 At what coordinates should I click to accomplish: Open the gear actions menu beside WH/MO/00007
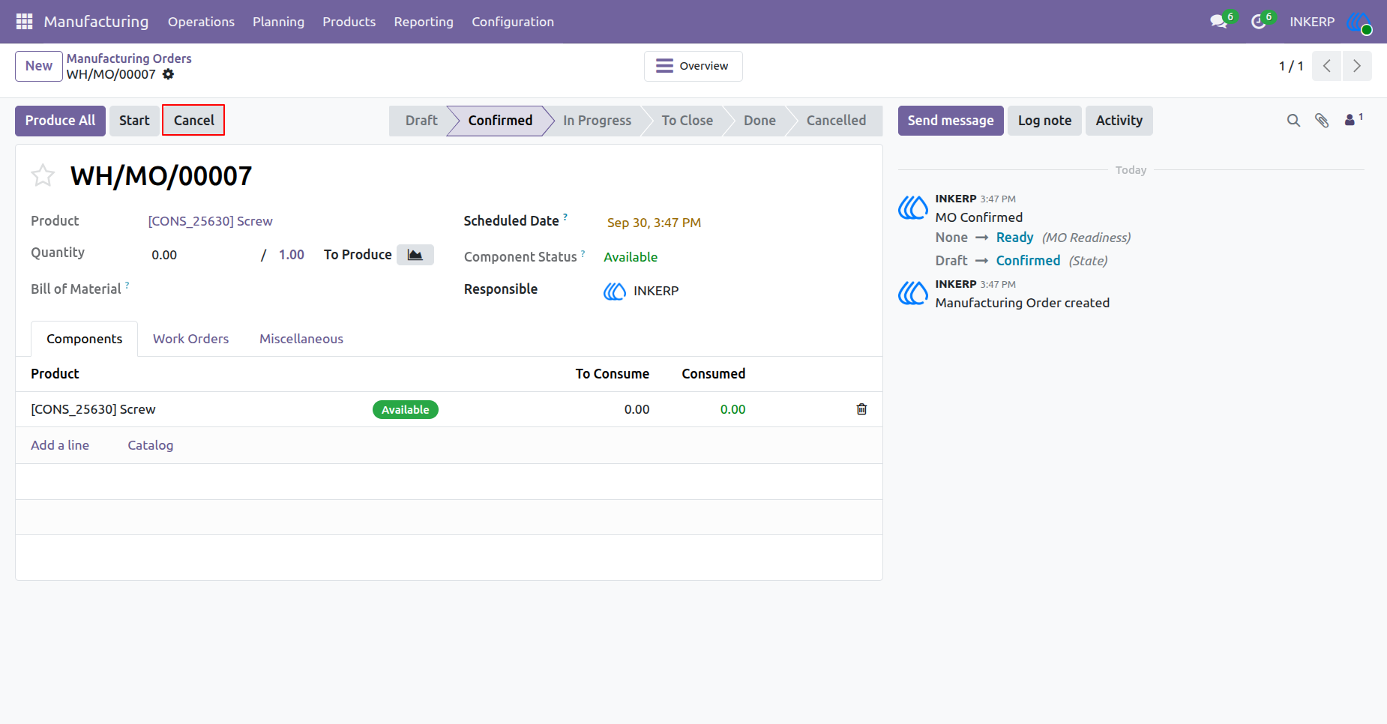[x=168, y=74]
